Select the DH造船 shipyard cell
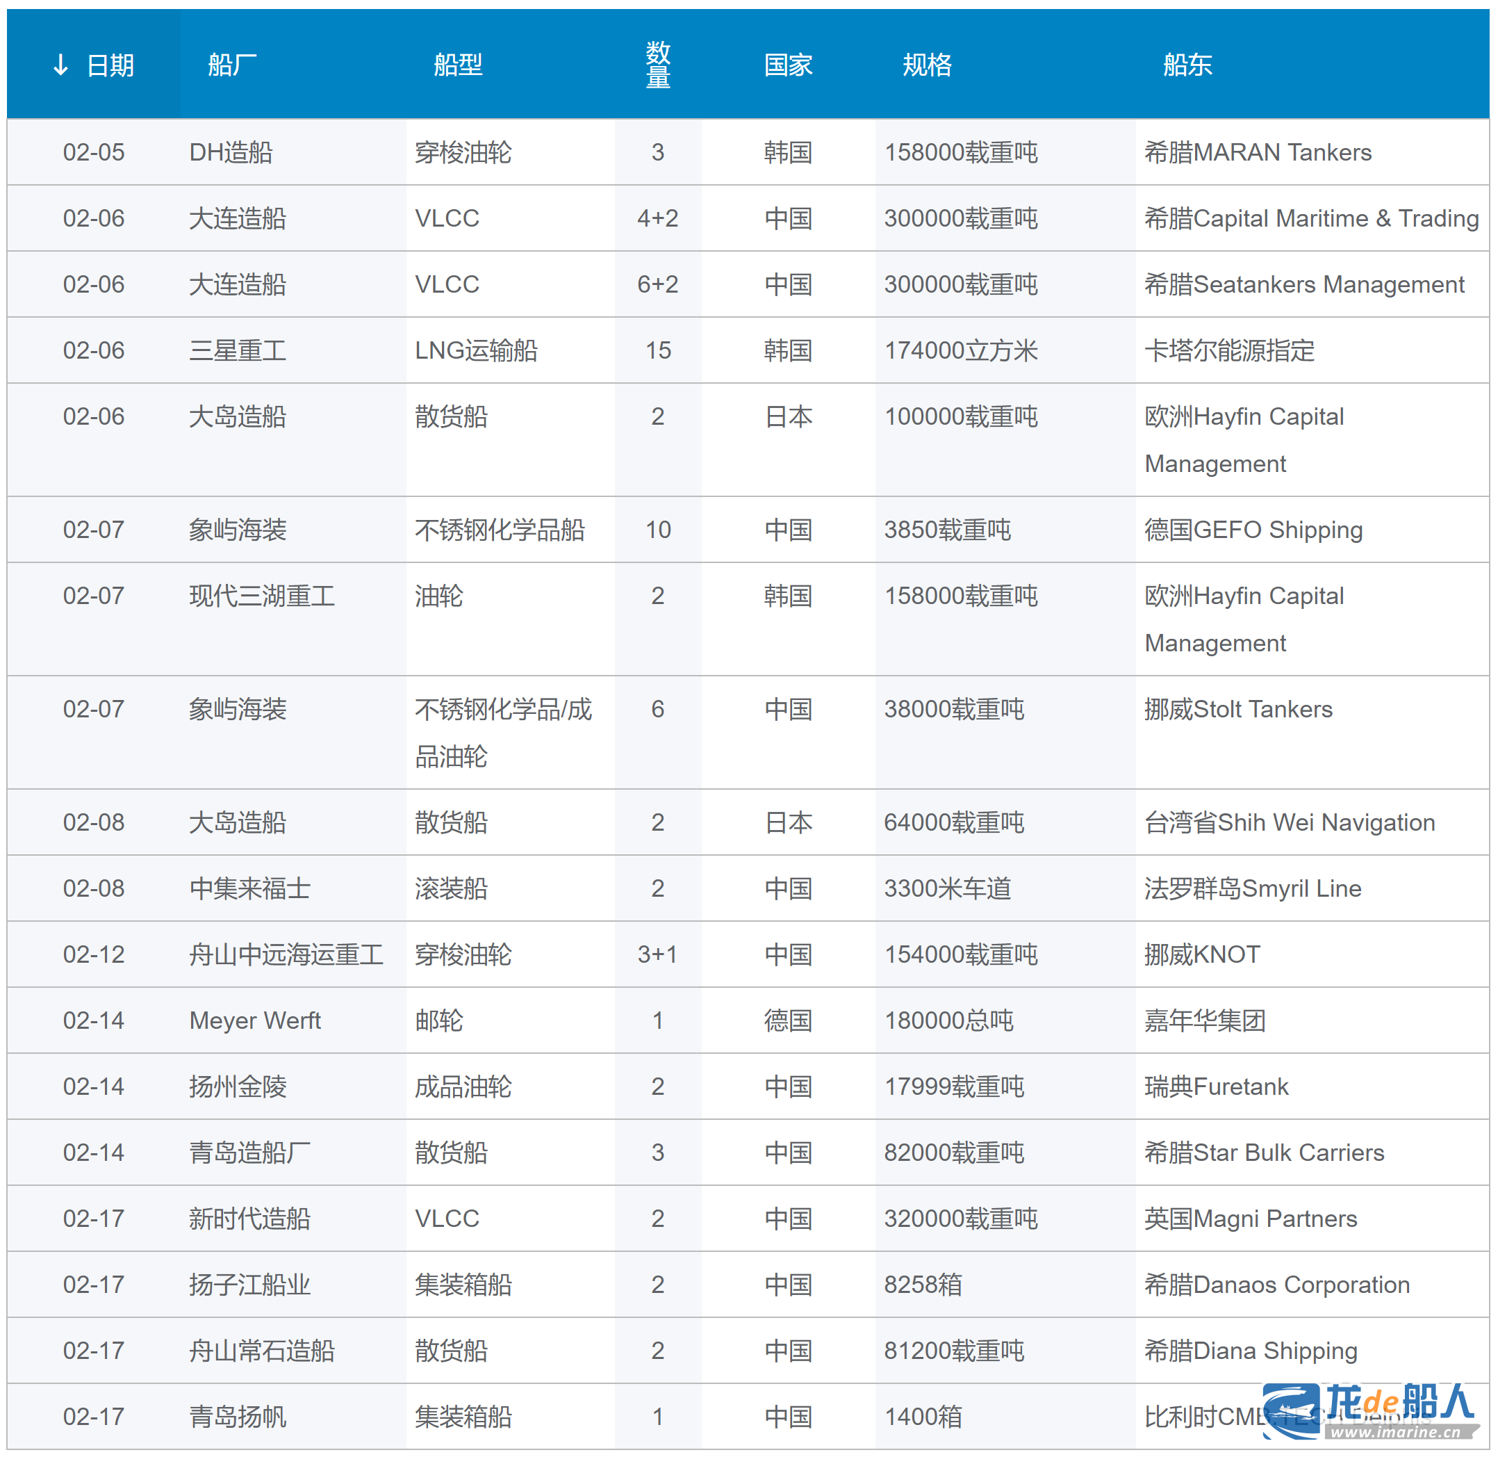The image size is (1498, 1457). [231, 152]
